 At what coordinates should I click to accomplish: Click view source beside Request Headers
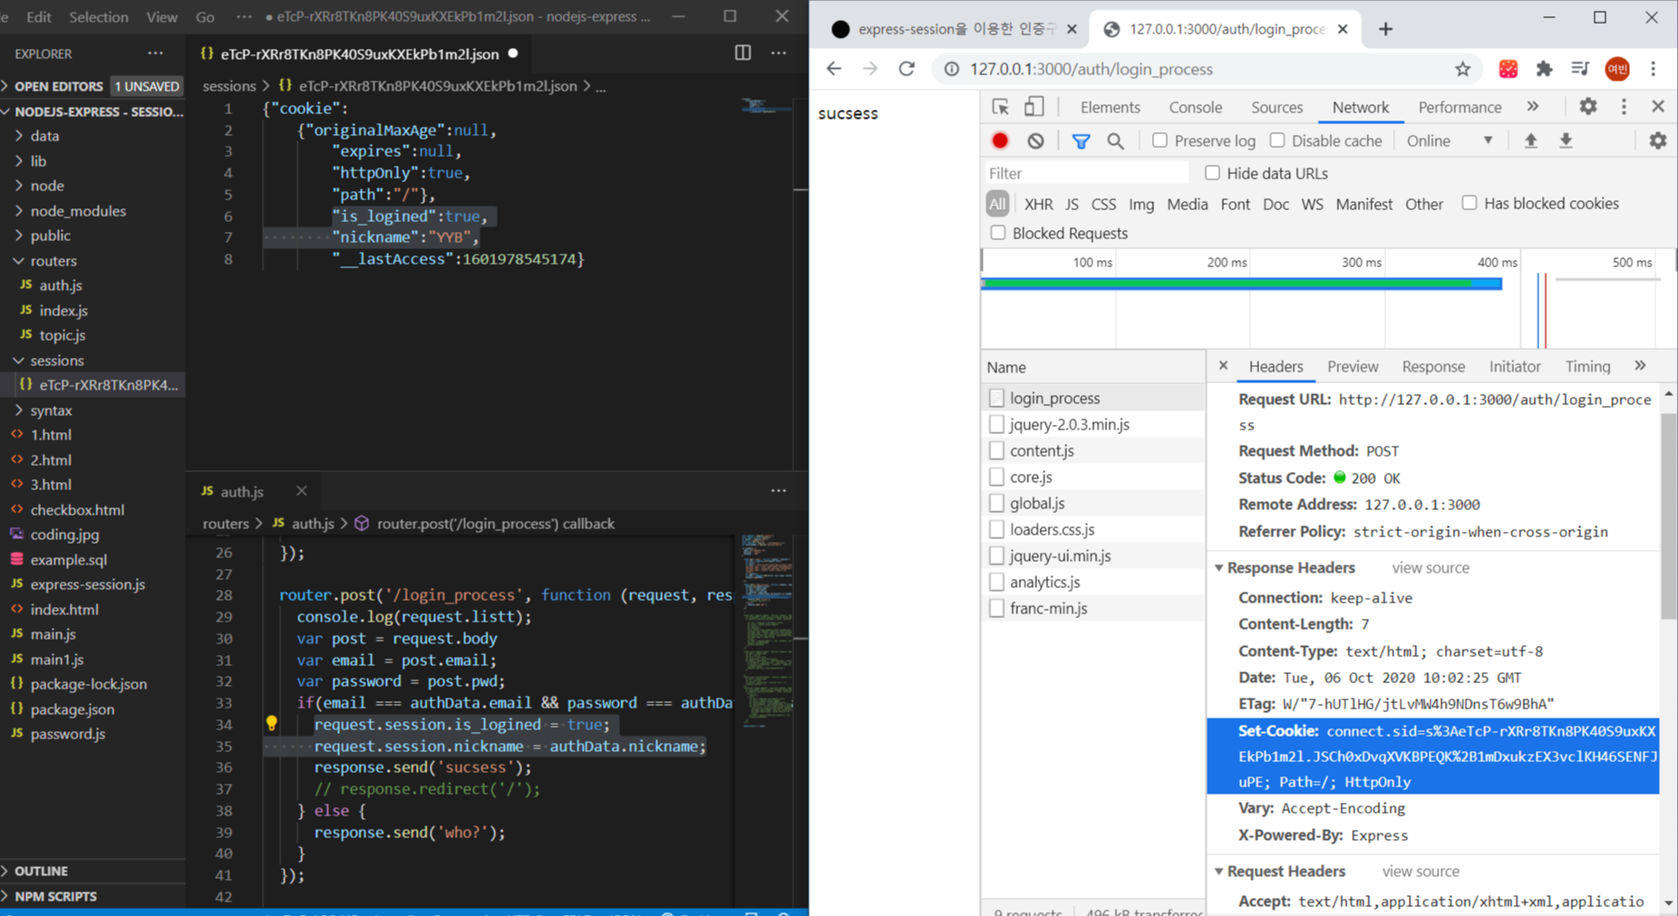tap(1421, 872)
